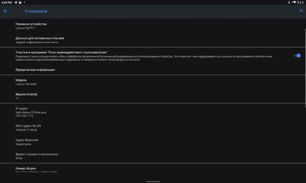Open "Юридическая информация"

(153, 70)
